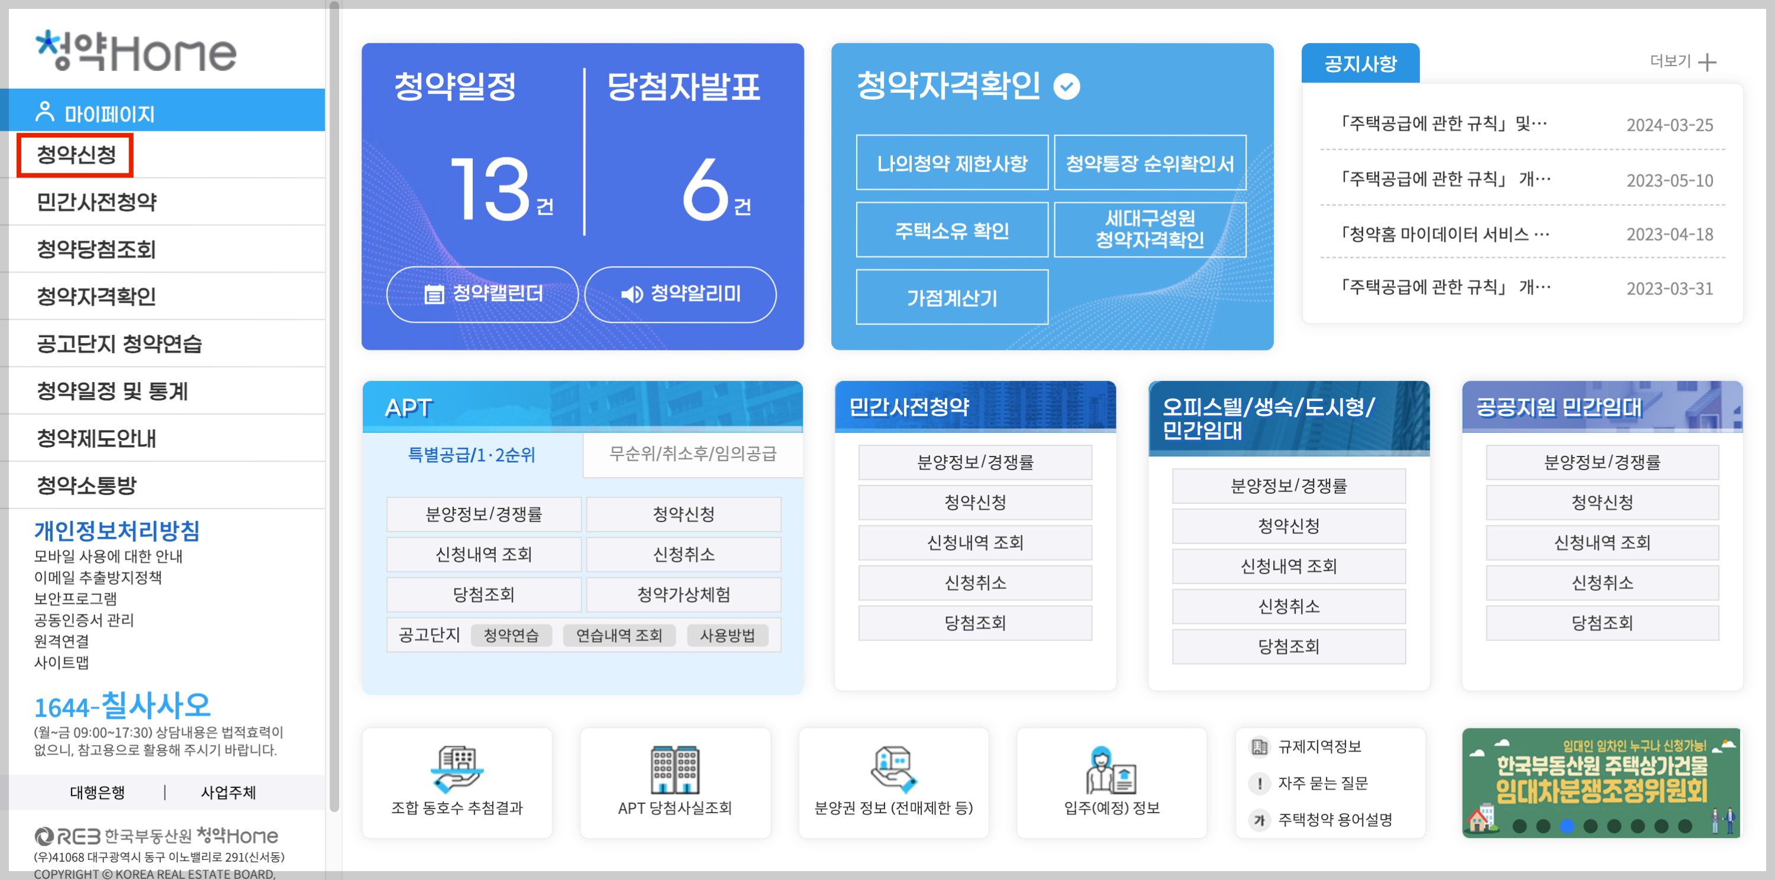
Task: Click the 마이페이지 person icon
Action: click(x=45, y=112)
